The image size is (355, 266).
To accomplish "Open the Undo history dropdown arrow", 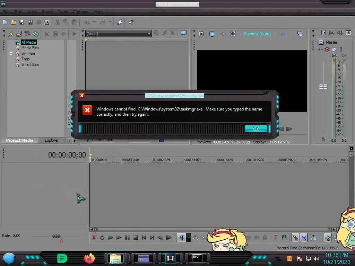I will coord(94,22).
